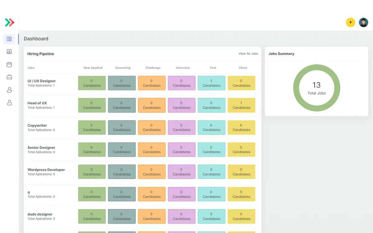Click the Jobs column header
The image size is (373, 233).
[x=31, y=68]
